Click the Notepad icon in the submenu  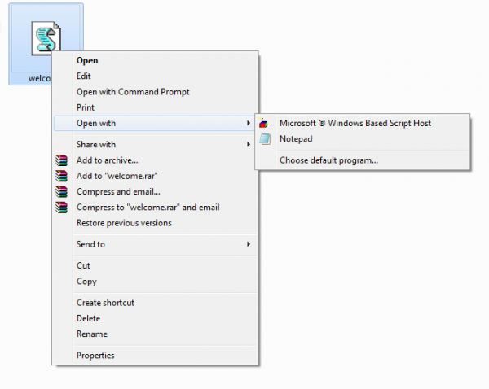(x=265, y=139)
